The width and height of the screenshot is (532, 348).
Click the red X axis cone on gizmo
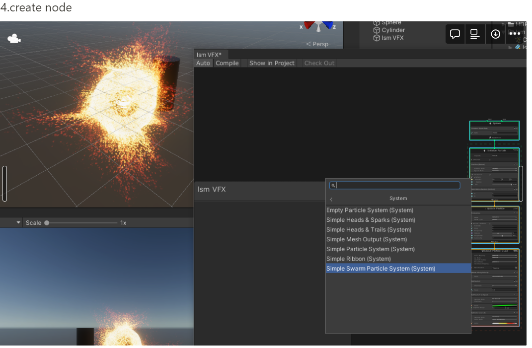coord(309,25)
